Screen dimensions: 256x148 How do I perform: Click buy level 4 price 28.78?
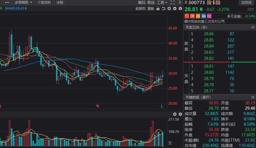coord(209,85)
